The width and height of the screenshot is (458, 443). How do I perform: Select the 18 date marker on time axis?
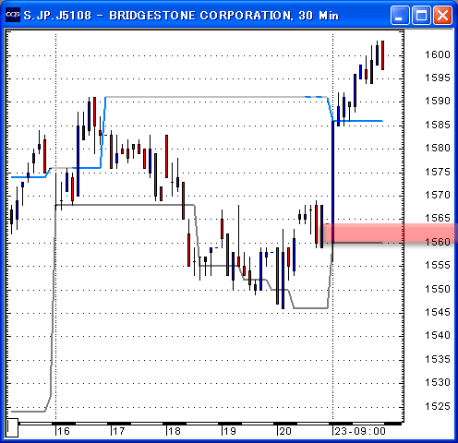coord(175,431)
